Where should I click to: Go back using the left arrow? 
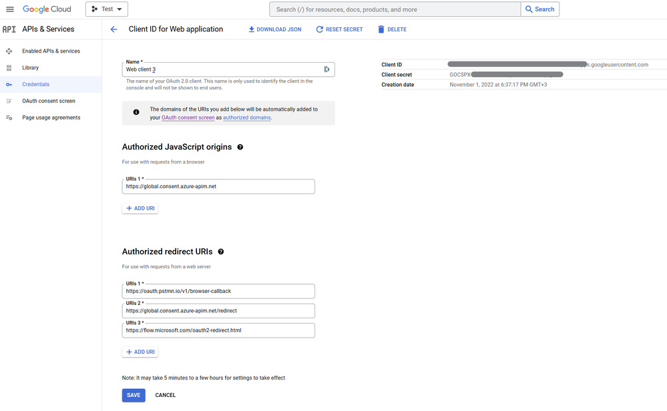click(x=114, y=29)
